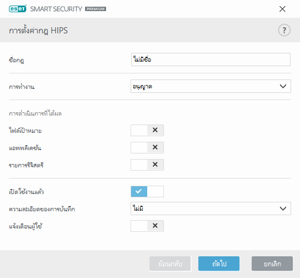Toggle the ไฟล์เป้าหมาย switch

[x=147, y=131]
